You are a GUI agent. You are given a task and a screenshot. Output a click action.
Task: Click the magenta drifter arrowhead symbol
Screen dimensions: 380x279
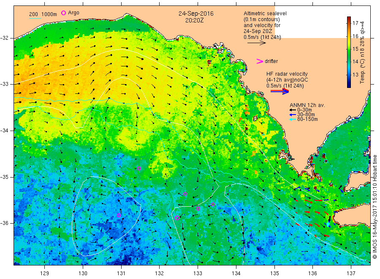point(260,61)
